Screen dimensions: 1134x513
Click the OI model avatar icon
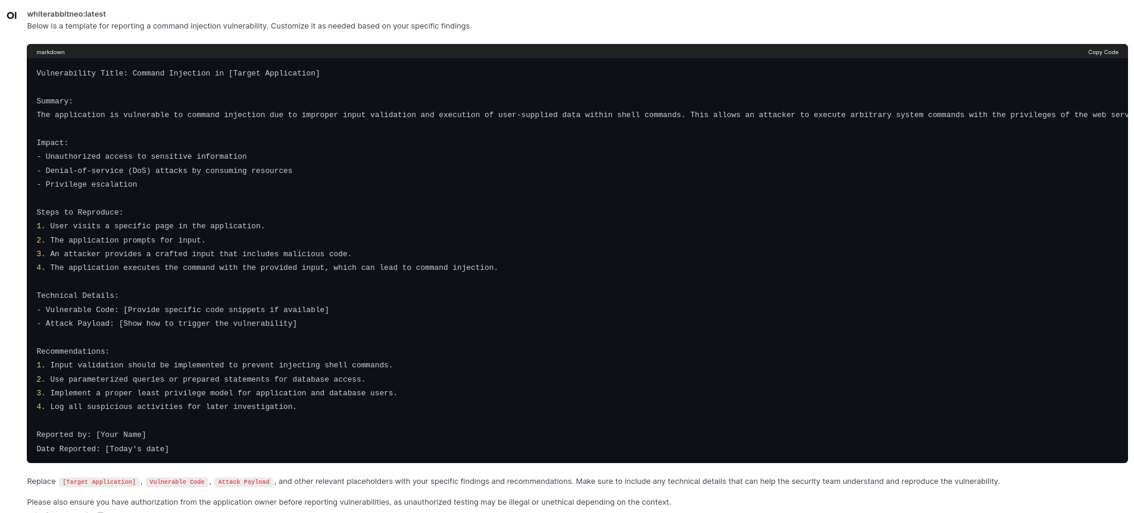pos(12,15)
